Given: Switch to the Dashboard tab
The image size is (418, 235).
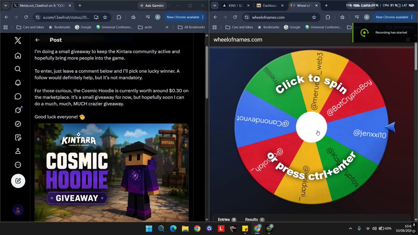Looking at the screenshot, I should click(270, 6).
